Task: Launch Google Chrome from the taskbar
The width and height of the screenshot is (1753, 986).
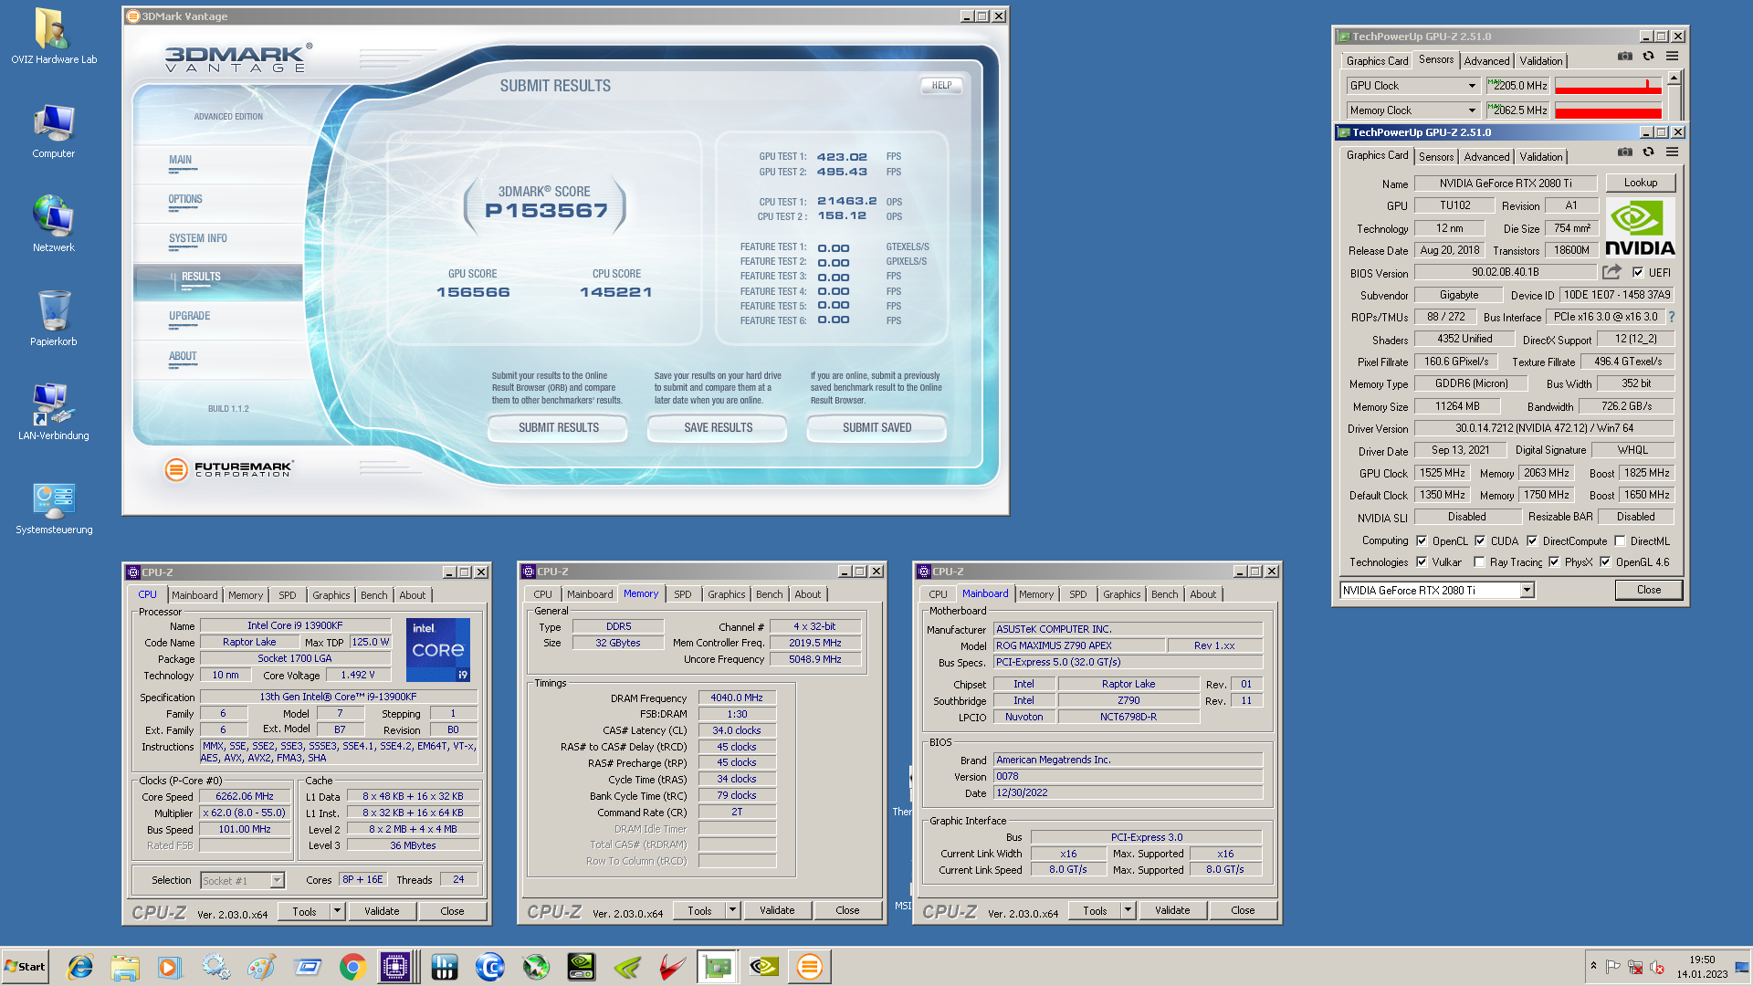Action: pos(352,967)
